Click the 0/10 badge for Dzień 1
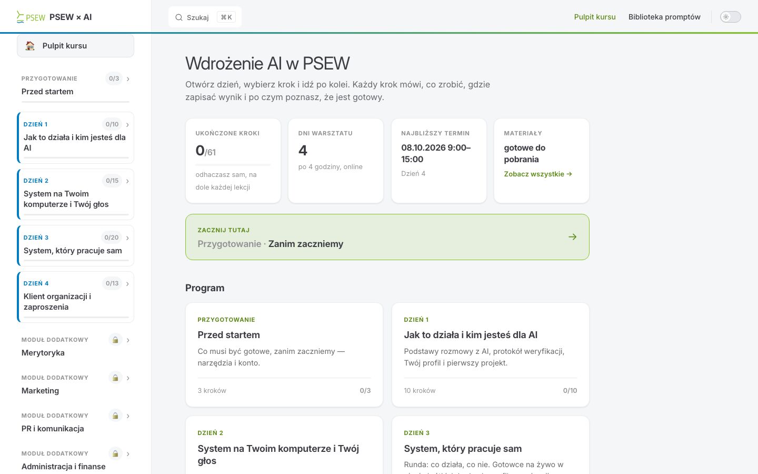This screenshot has height=474, width=758. [112, 124]
